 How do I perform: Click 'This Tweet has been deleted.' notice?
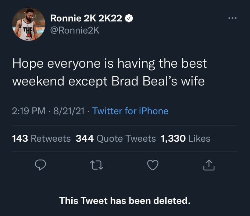(125, 201)
